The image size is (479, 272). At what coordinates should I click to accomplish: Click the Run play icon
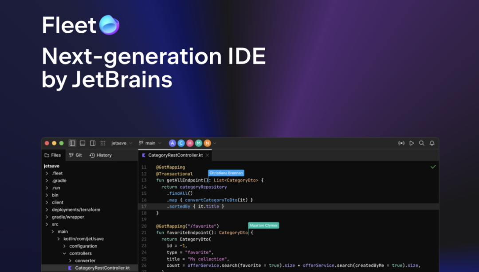point(412,143)
